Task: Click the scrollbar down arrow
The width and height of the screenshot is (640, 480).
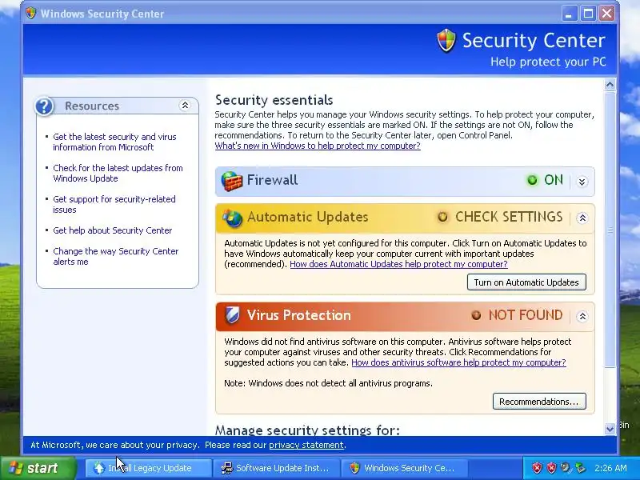Action: pos(610,429)
